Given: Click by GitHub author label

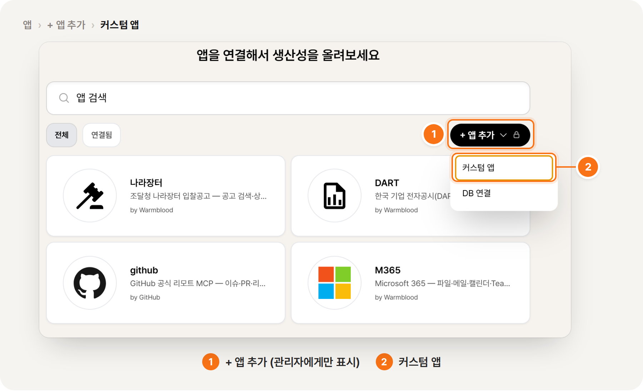Looking at the screenshot, I should (145, 297).
